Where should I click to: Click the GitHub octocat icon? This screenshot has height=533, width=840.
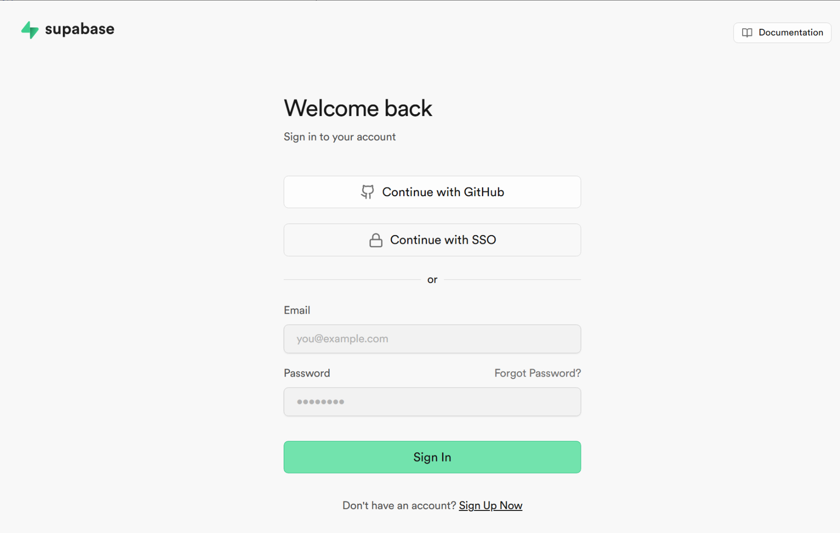click(367, 192)
